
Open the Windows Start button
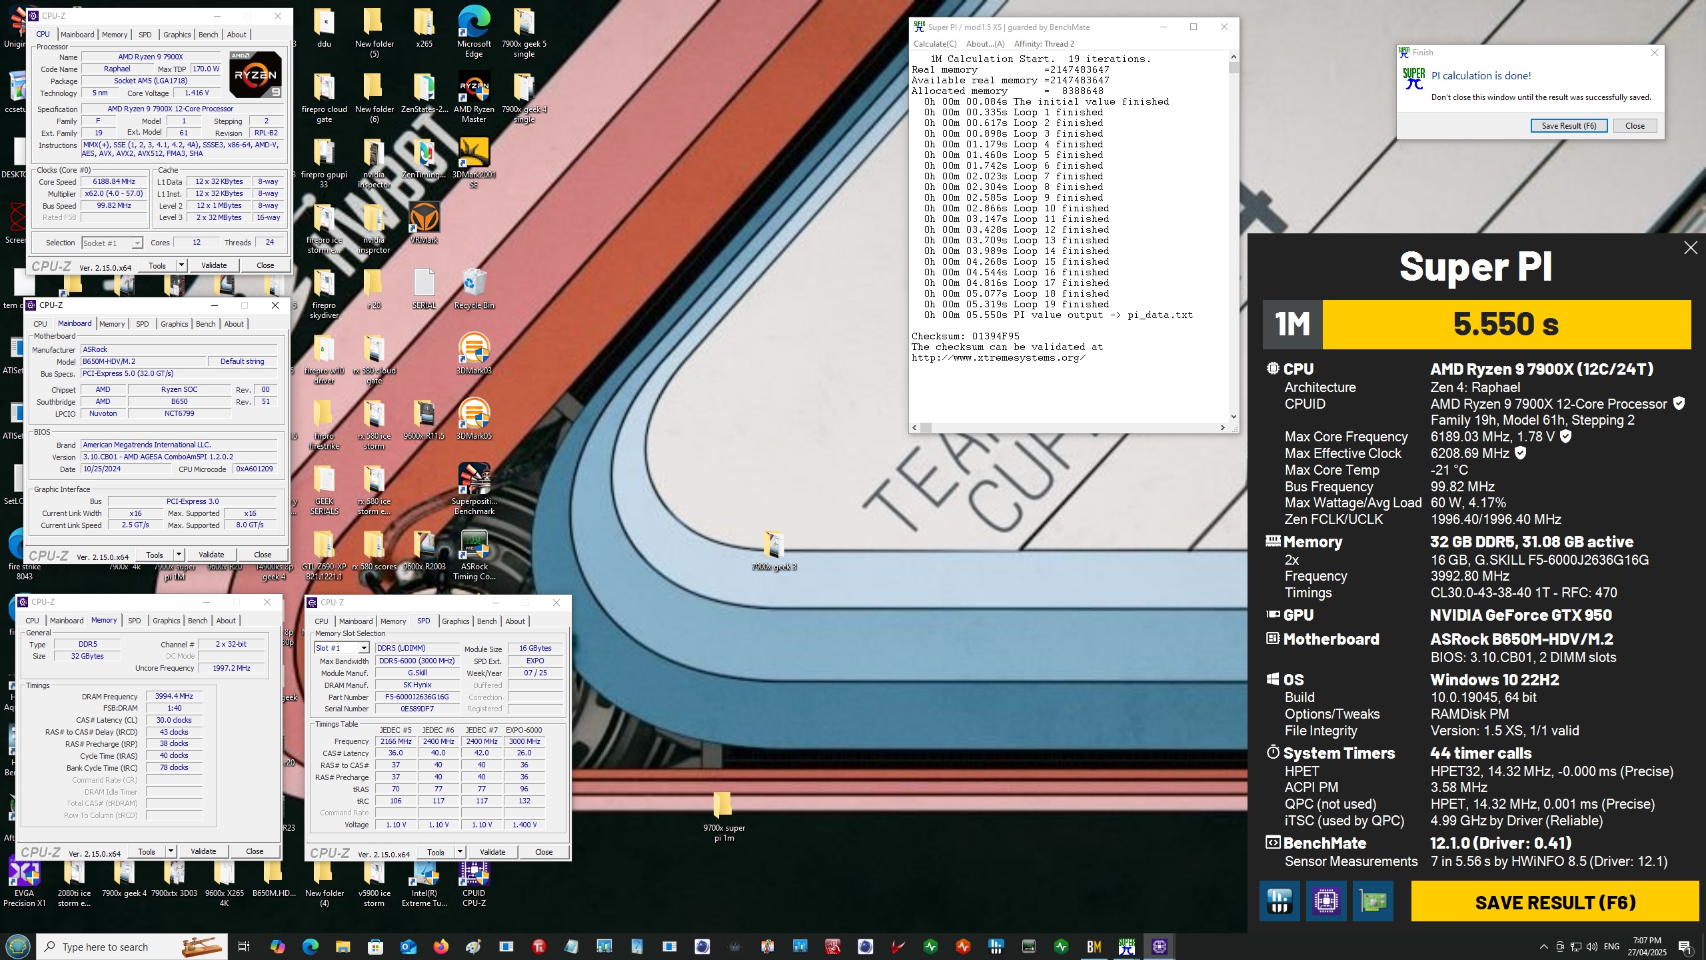17,946
